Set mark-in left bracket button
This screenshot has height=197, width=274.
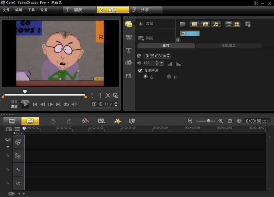click(92, 95)
